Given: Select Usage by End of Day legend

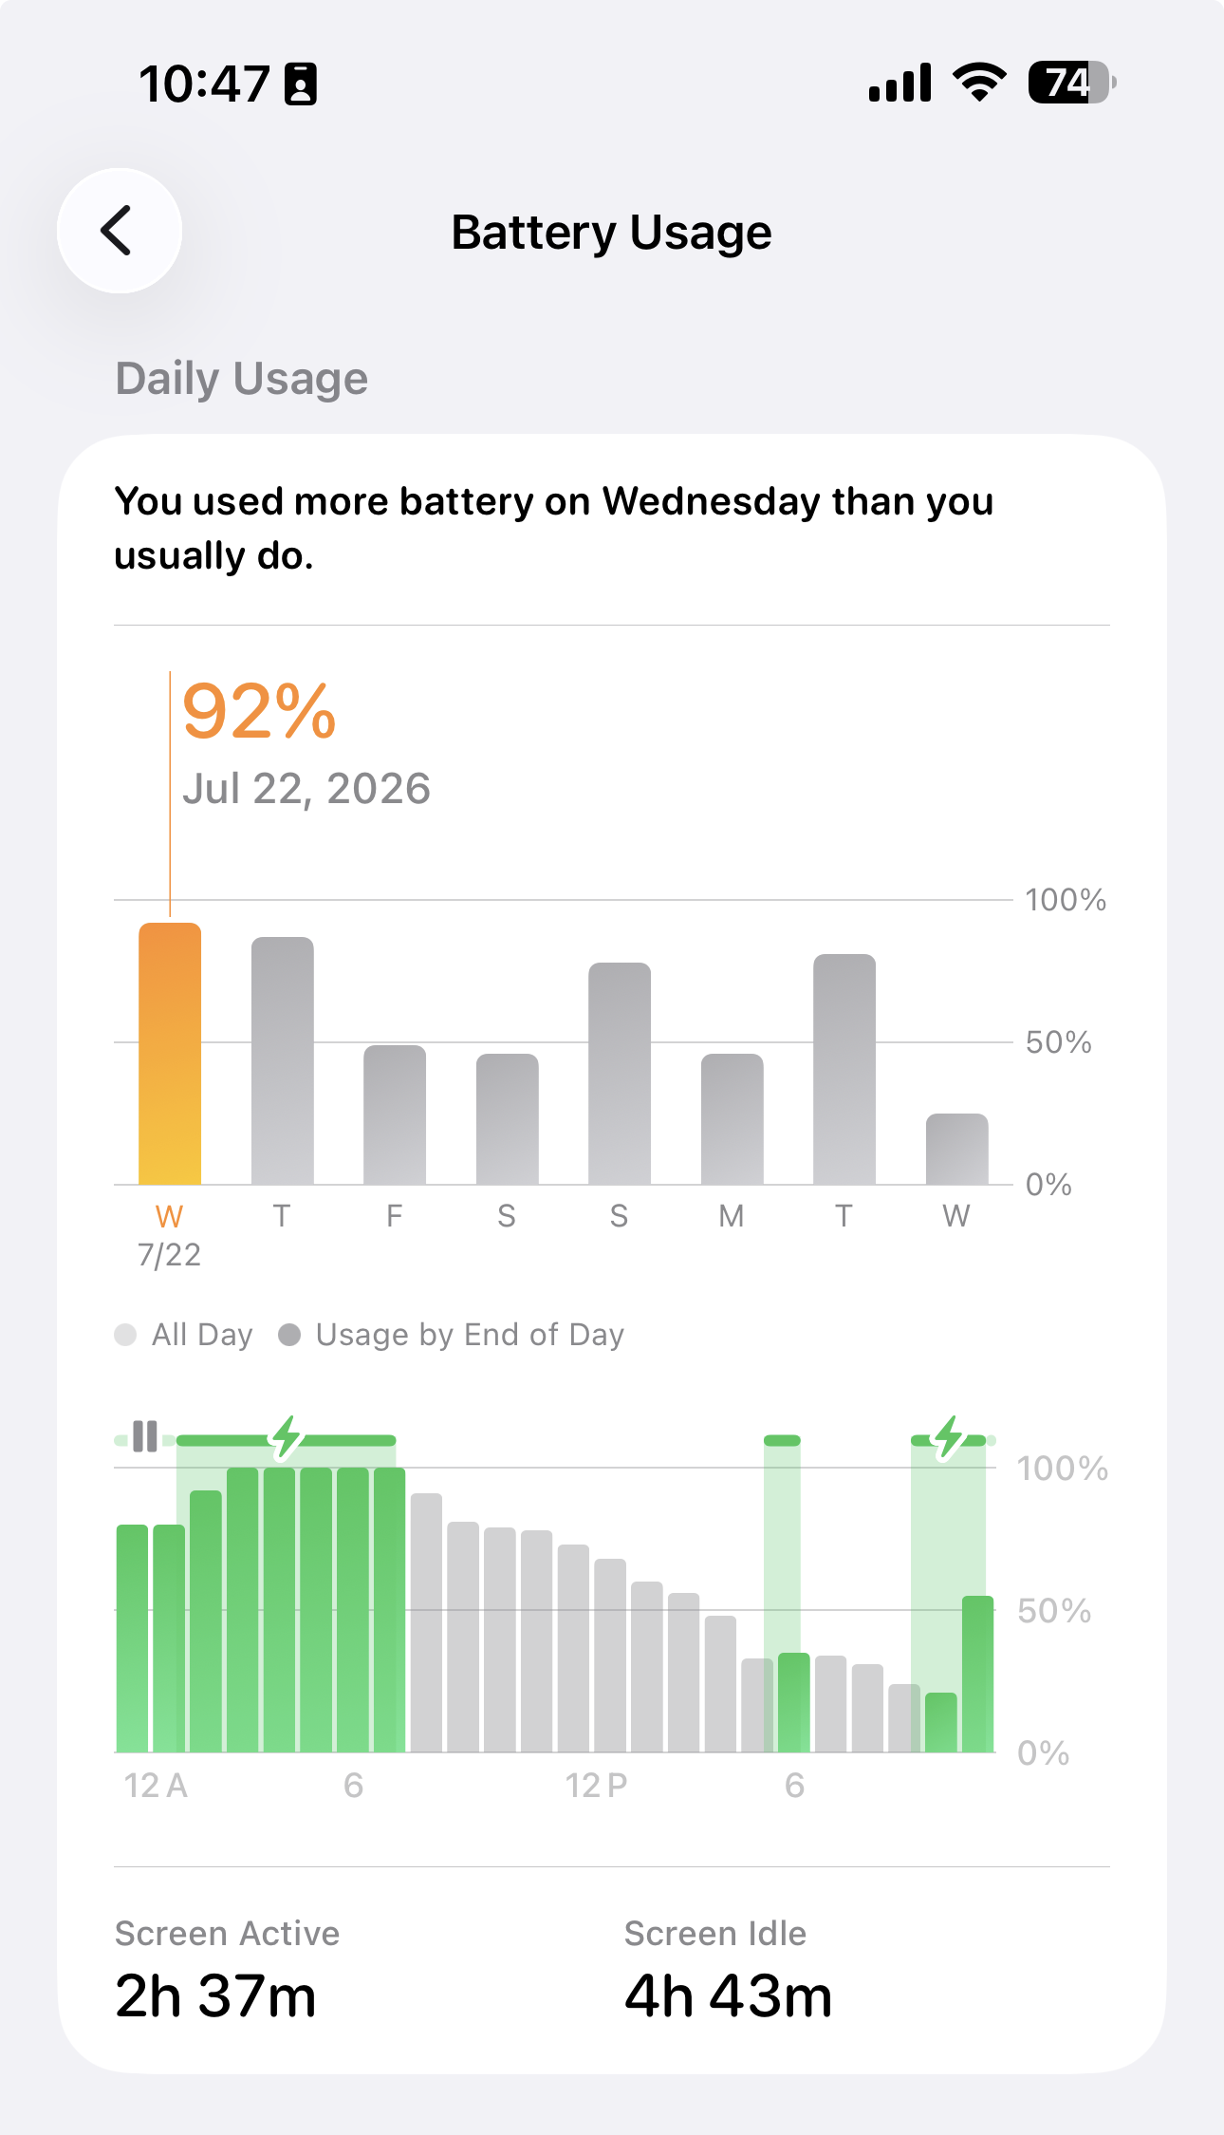Looking at the screenshot, I should click(x=452, y=1335).
